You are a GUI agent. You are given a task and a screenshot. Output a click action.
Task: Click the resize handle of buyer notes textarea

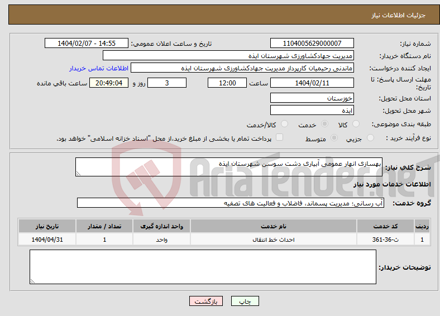point(32,281)
